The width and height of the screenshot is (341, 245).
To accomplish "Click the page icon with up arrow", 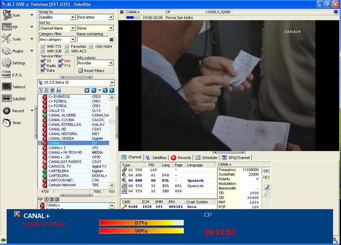I will (52, 90).
